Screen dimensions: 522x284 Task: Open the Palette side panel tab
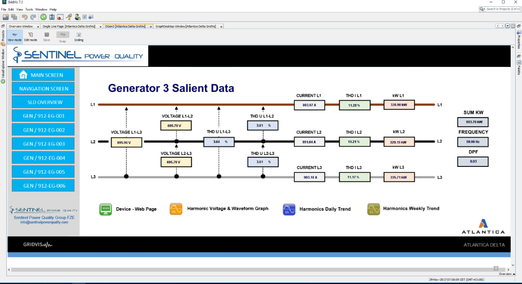tap(519, 67)
